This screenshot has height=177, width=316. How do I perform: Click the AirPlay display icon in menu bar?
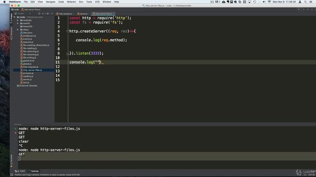249,2
